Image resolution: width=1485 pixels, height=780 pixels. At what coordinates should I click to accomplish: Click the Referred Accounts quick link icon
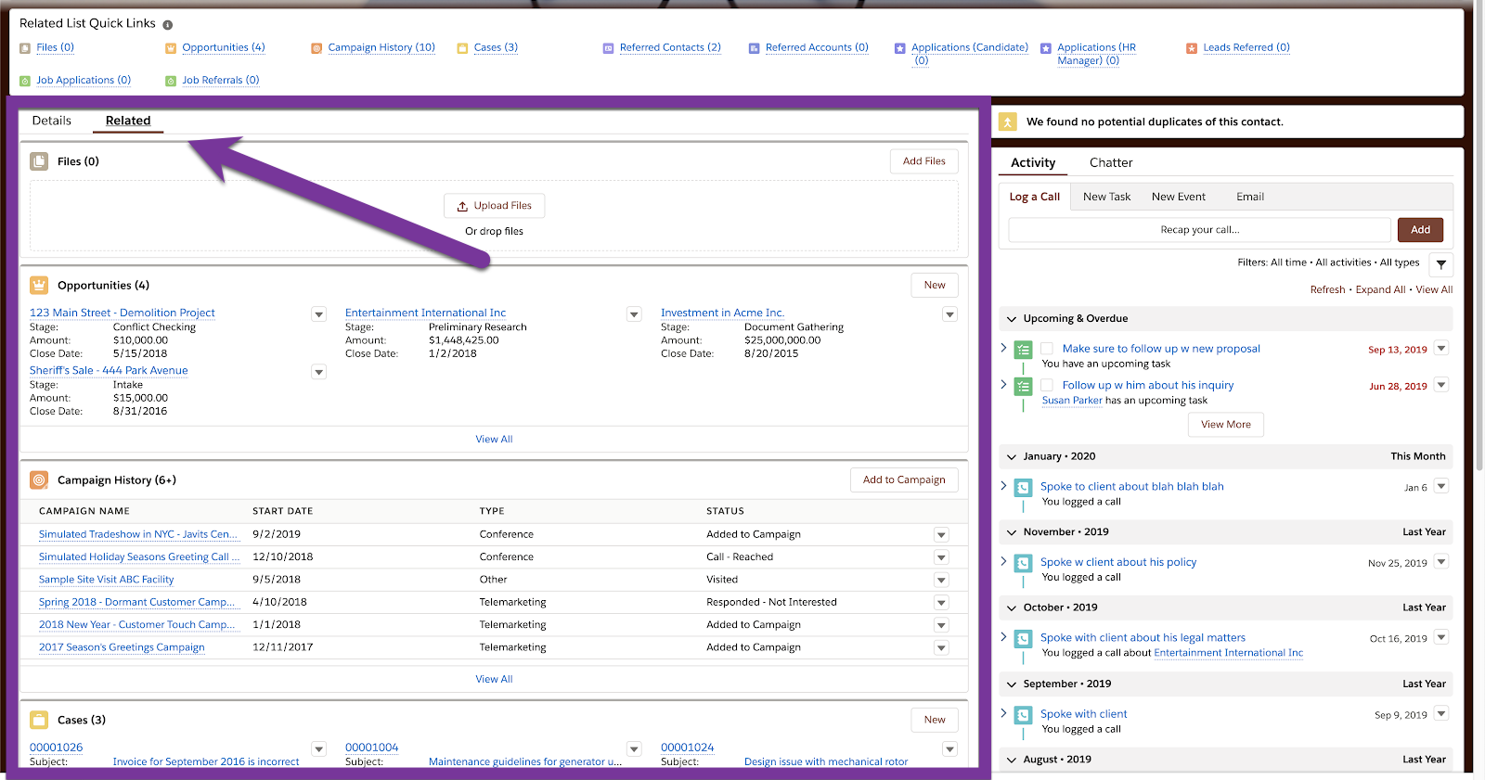[x=755, y=48]
